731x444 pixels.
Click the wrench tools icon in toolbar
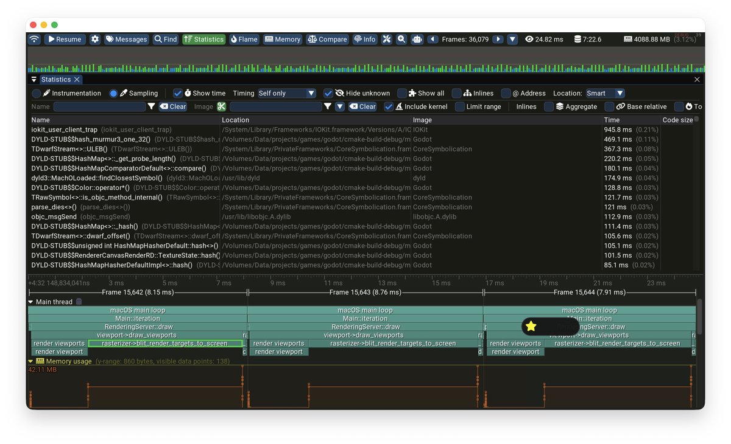click(386, 39)
